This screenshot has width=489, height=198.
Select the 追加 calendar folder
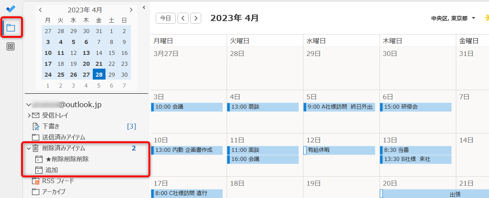[x=52, y=170]
